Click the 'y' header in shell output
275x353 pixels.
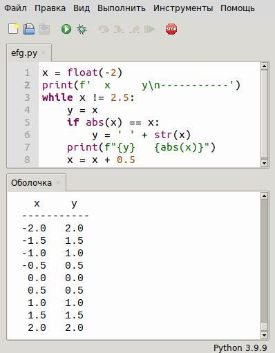point(74,204)
